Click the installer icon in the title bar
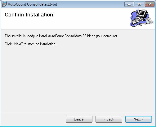The image size is (156, 127). pos(4,4)
